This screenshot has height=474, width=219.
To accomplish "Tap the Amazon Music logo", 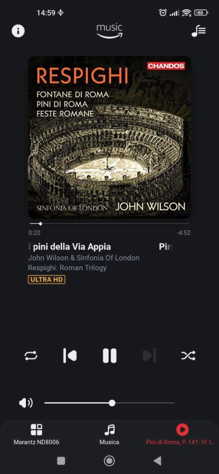I will (x=109, y=31).
